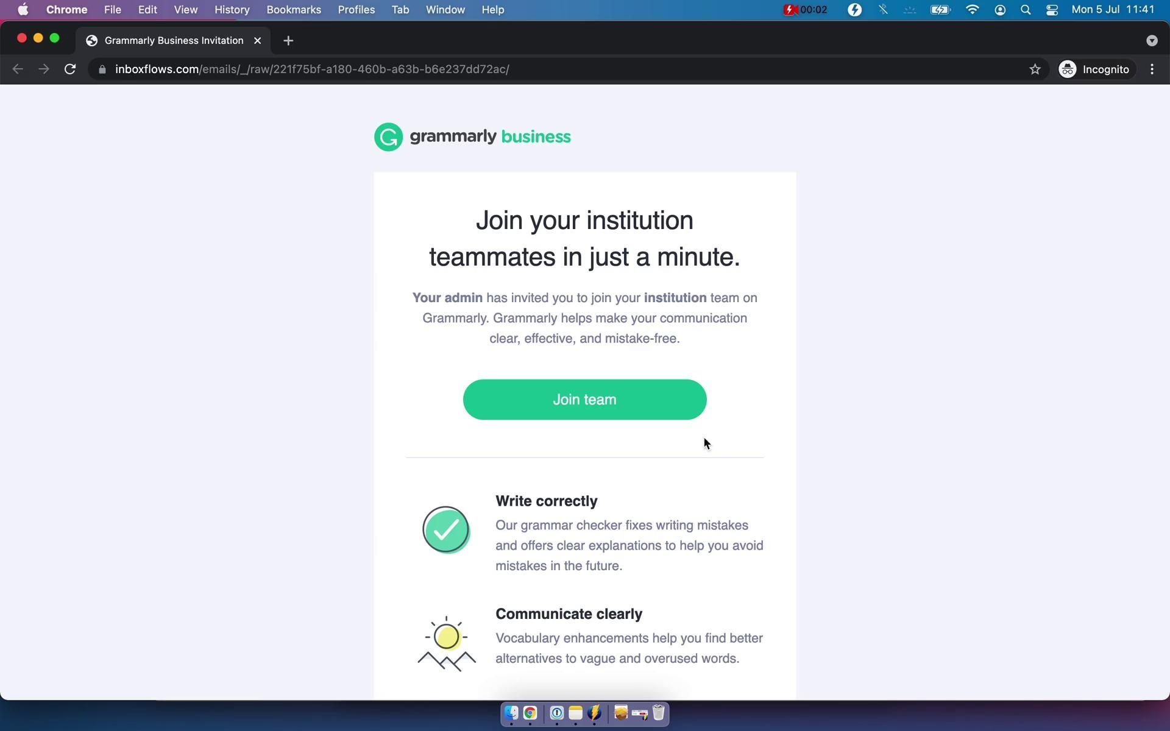Bookmark this page with the star icon
Image resolution: width=1170 pixels, height=731 pixels.
[1035, 69]
